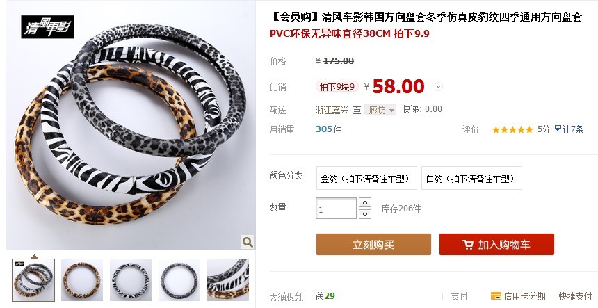Click the 清风车影 brand logo

[x=47, y=27]
